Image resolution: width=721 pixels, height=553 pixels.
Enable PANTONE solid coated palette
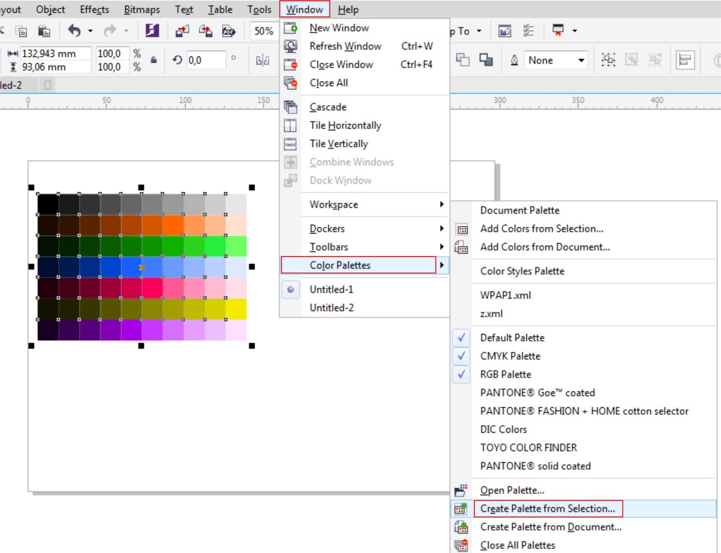[535, 466]
